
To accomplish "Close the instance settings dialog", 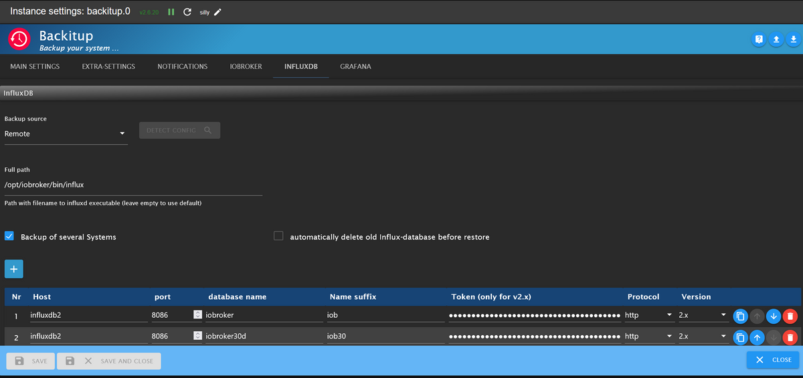I will click(x=773, y=360).
